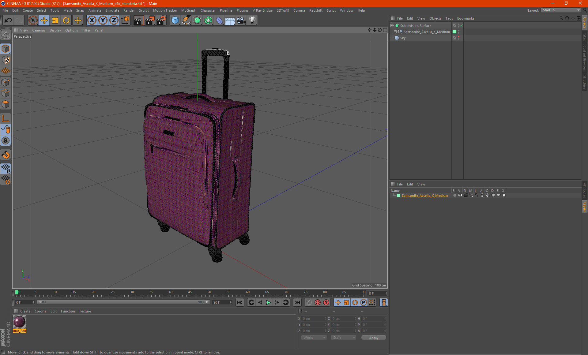
Task: Click frame 45 on timeline ruler
Action: [x=190, y=293]
